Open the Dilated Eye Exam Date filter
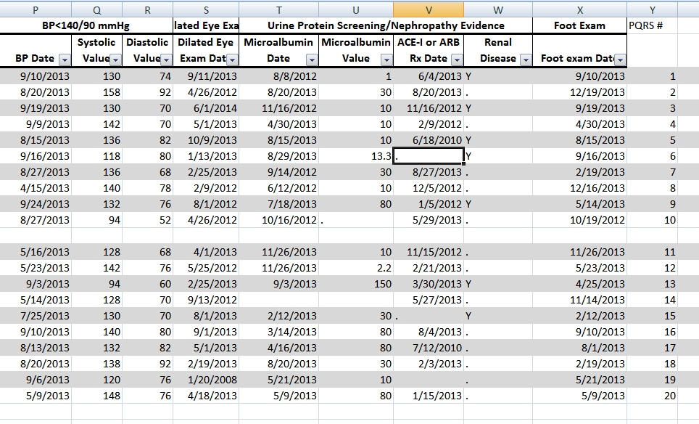 pyautogui.click(x=232, y=60)
